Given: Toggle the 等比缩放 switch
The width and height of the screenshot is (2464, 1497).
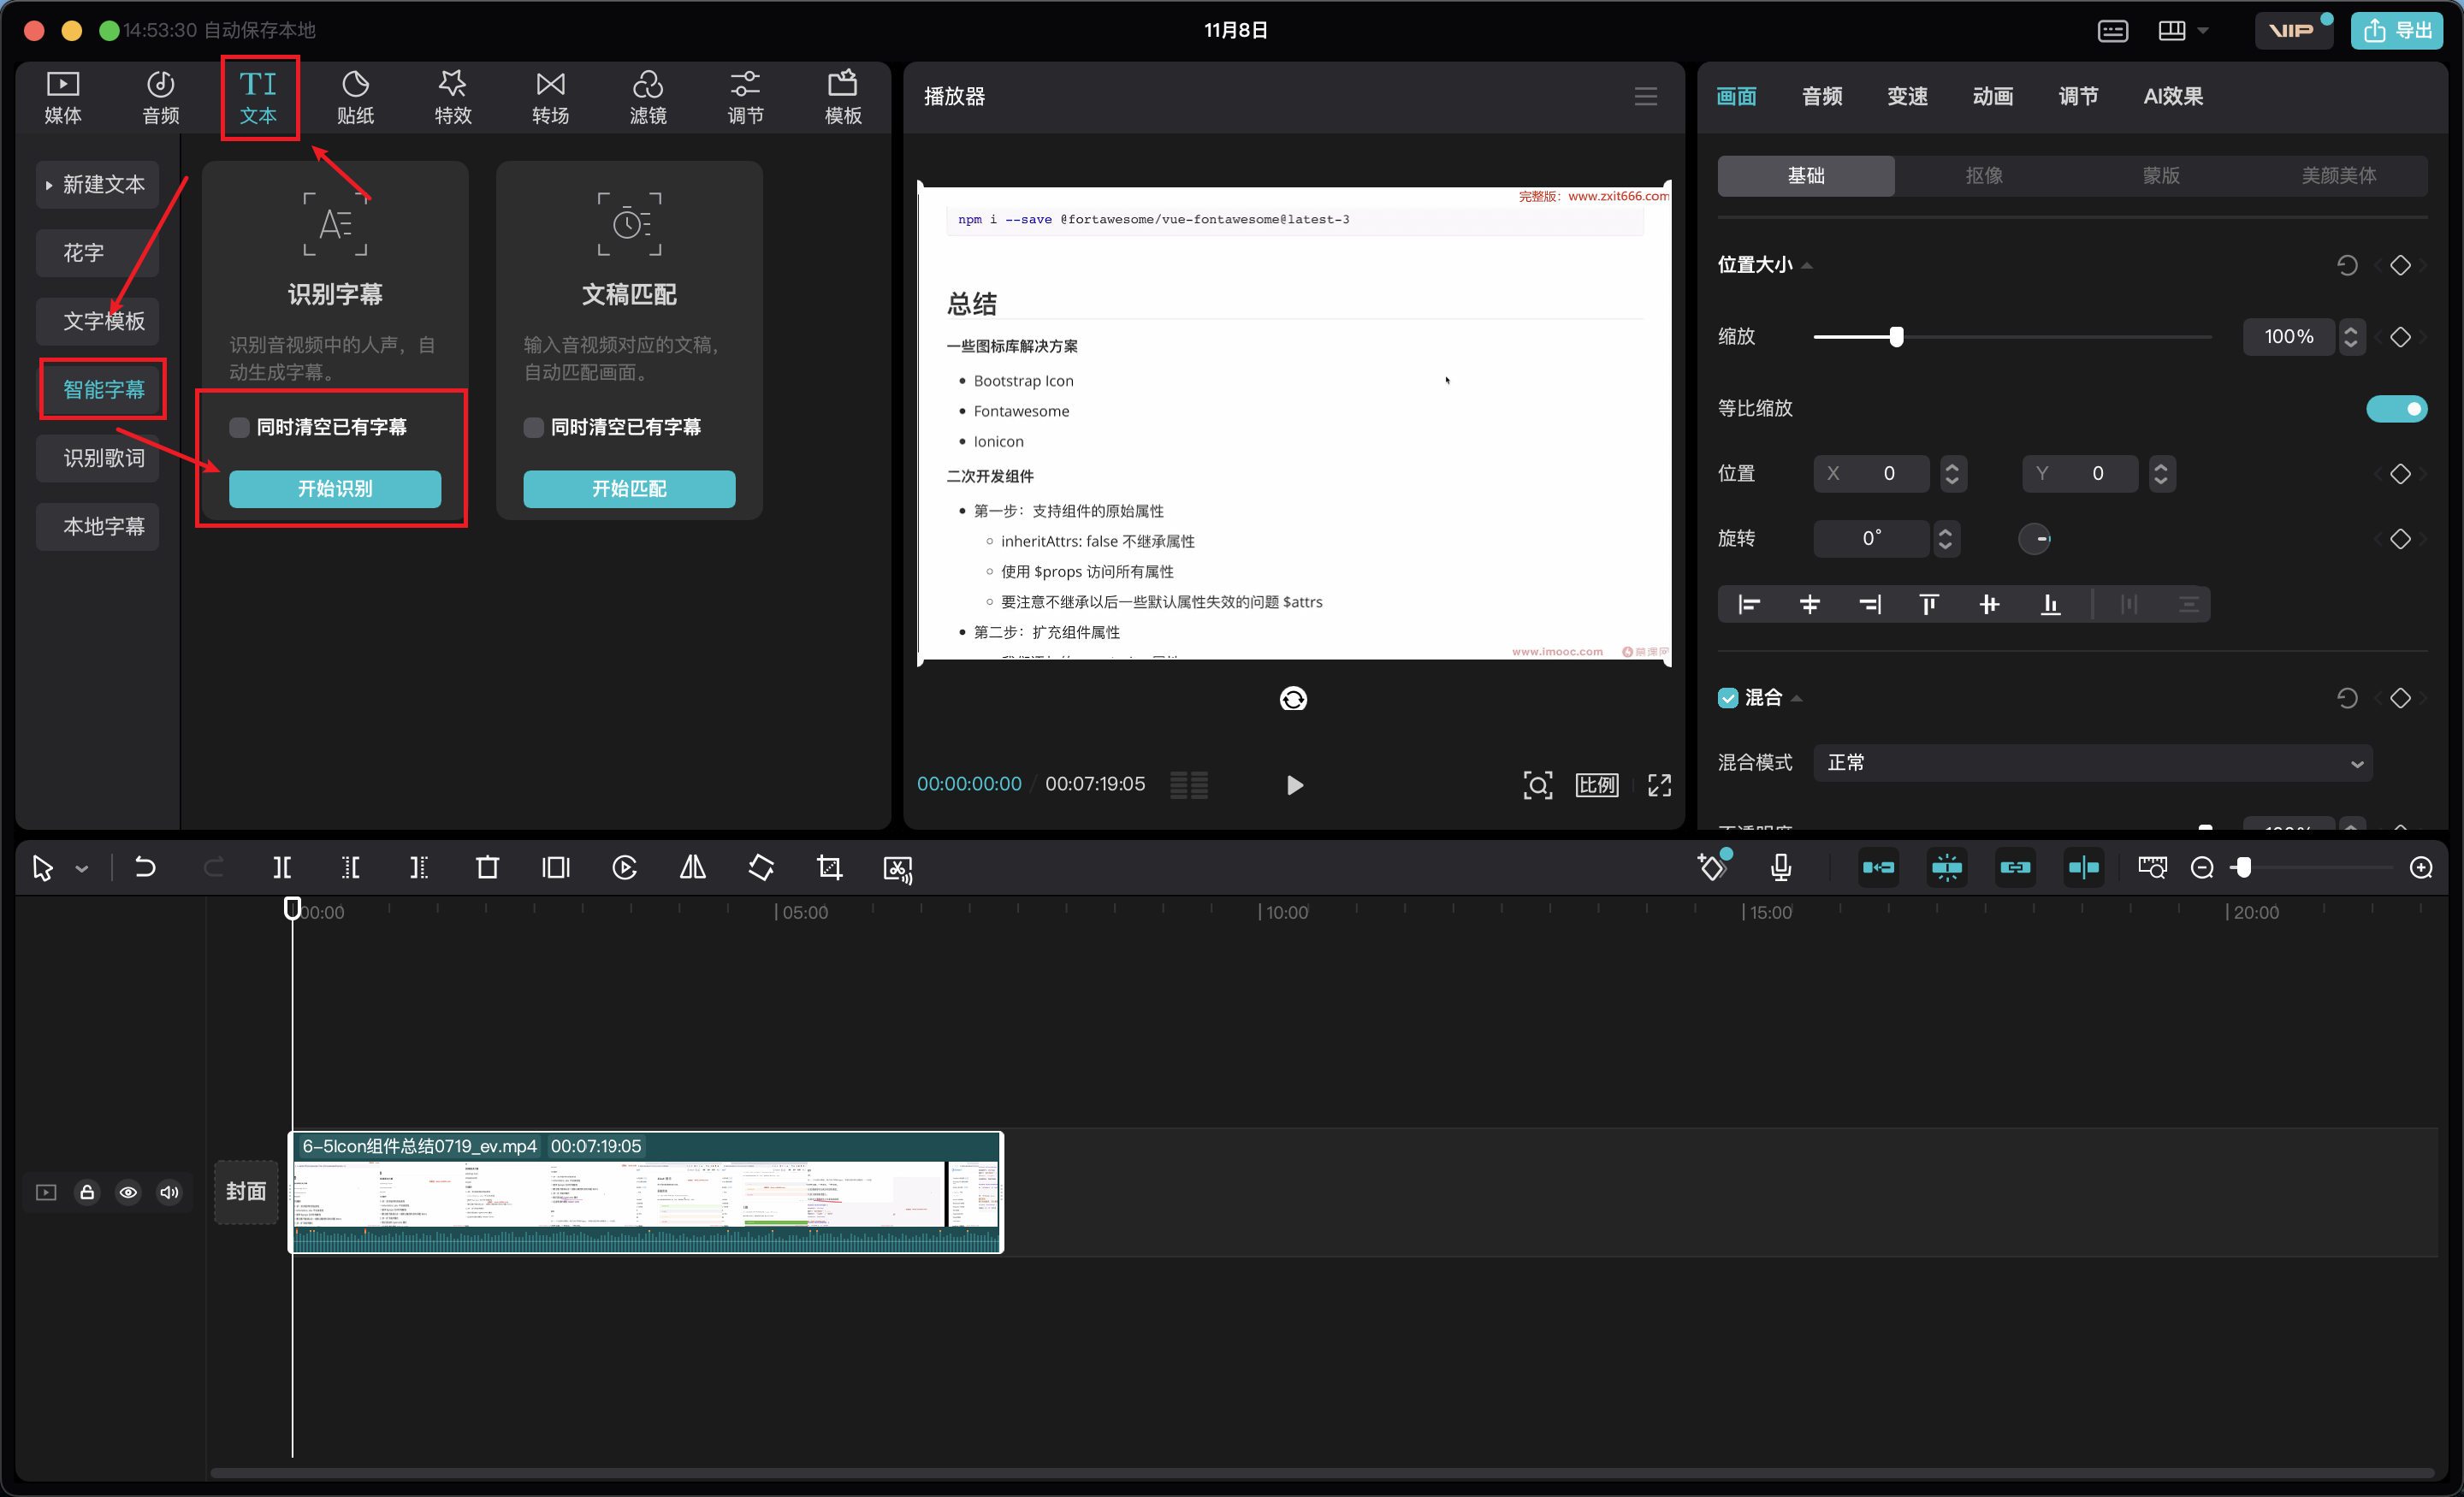Looking at the screenshot, I should 2397,408.
